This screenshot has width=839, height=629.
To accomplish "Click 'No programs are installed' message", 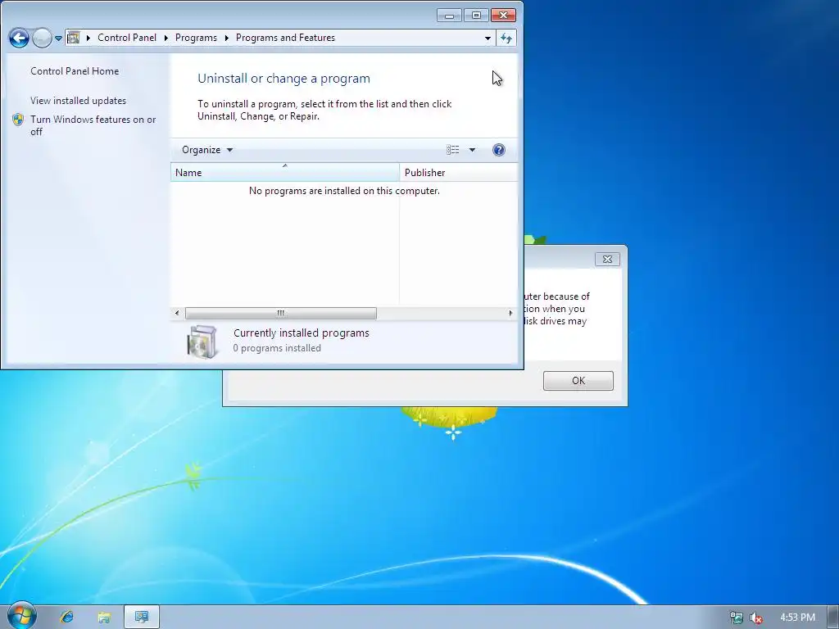I will (x=344, y=191).
